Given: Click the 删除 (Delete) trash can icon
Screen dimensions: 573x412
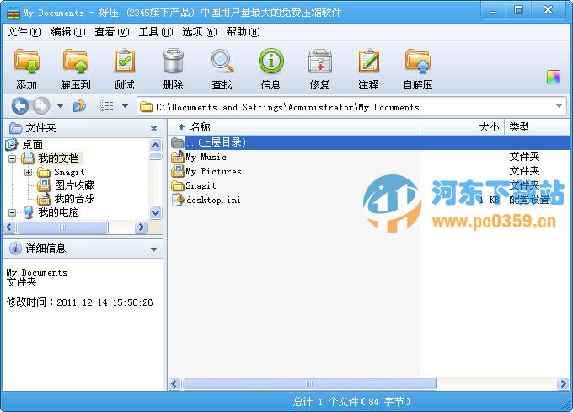Looking at the screenshot, I should (x=174, y=61).
